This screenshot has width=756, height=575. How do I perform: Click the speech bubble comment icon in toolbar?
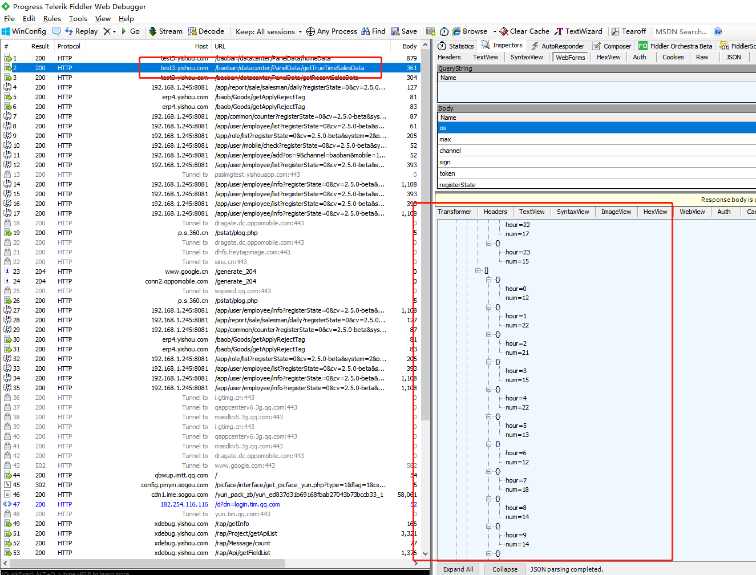click(56, 31)
